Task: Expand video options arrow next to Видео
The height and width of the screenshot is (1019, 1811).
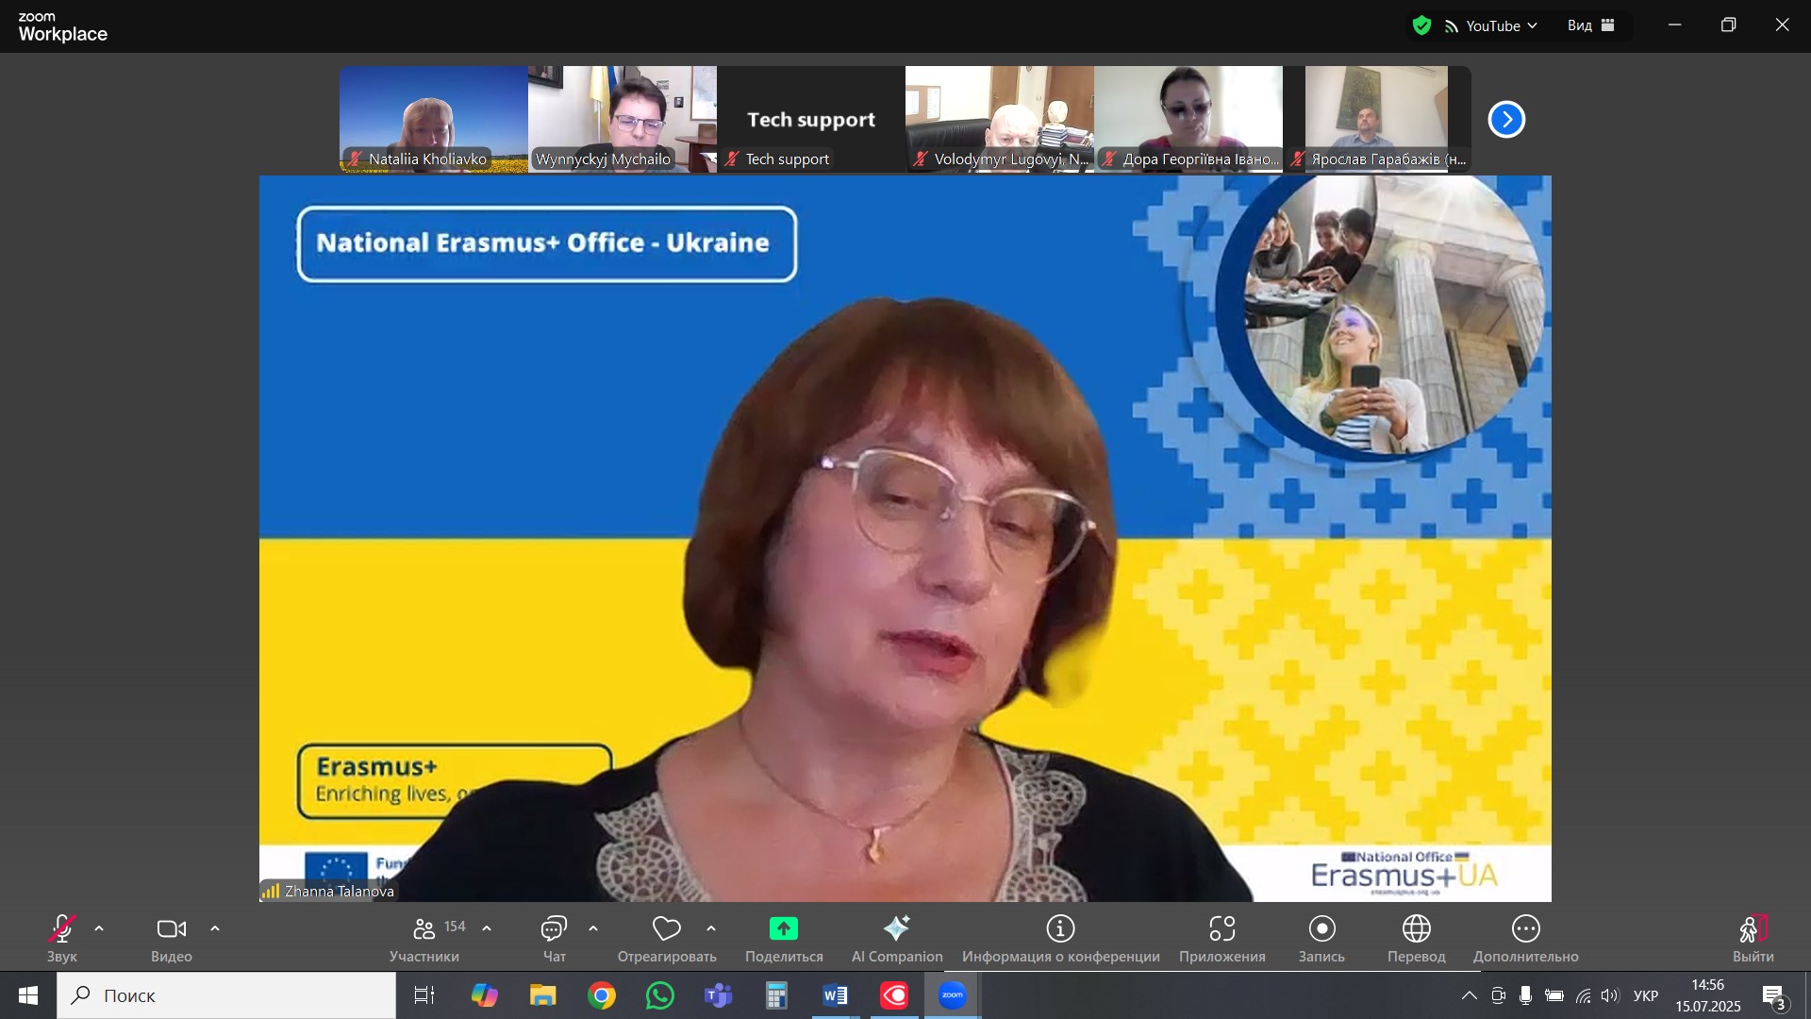Action: pyautogui.click(x=215, y=929)
